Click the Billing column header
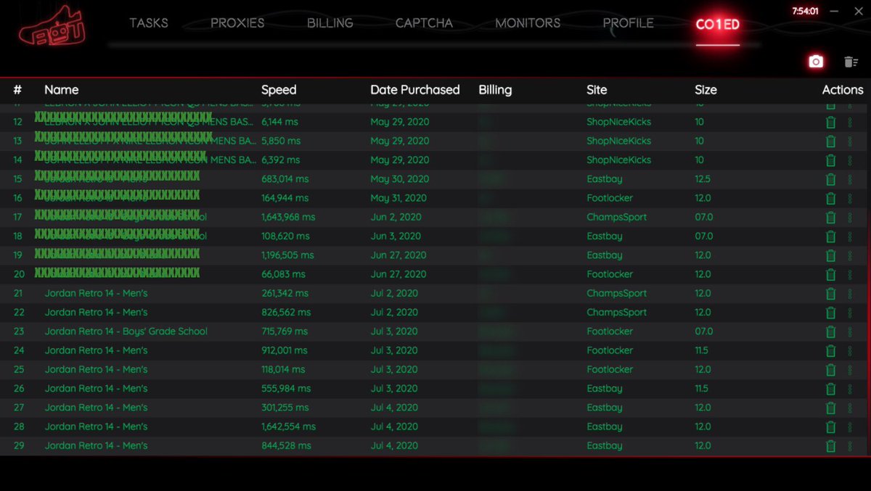Screen dimensions: 871x491 click(x=495, y=90)
